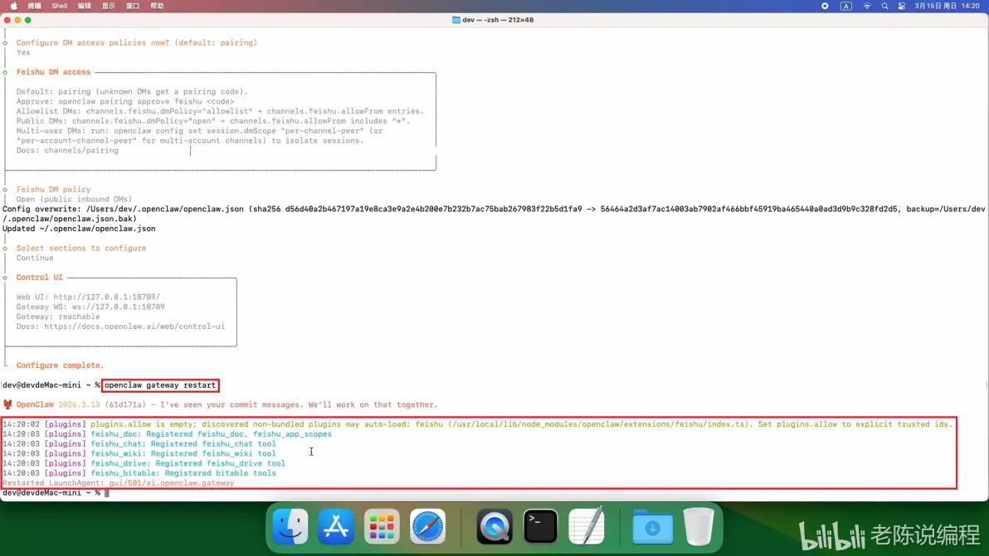
Task: Click the 'Allowlist DMs' policy line
Action: 220,111
